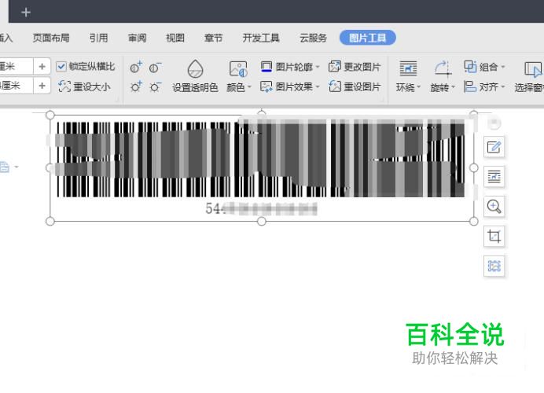Click the floating text wrap layout icon

coord(494,177)
